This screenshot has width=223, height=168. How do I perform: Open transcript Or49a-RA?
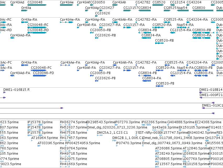click(29, 19)
